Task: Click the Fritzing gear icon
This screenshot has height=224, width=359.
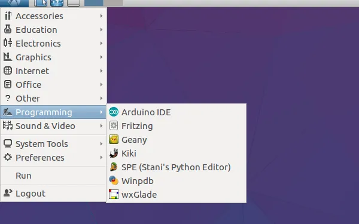Action: pos(114,125)
